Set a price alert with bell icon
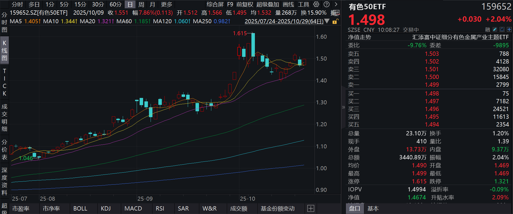 [x=502, y=29]
